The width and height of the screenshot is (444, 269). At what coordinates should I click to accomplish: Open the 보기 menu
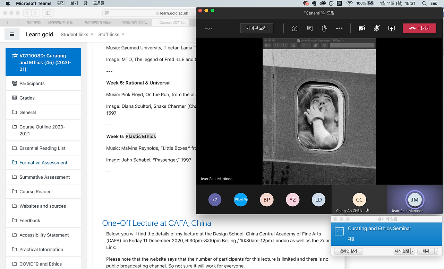tap(74, 3)
